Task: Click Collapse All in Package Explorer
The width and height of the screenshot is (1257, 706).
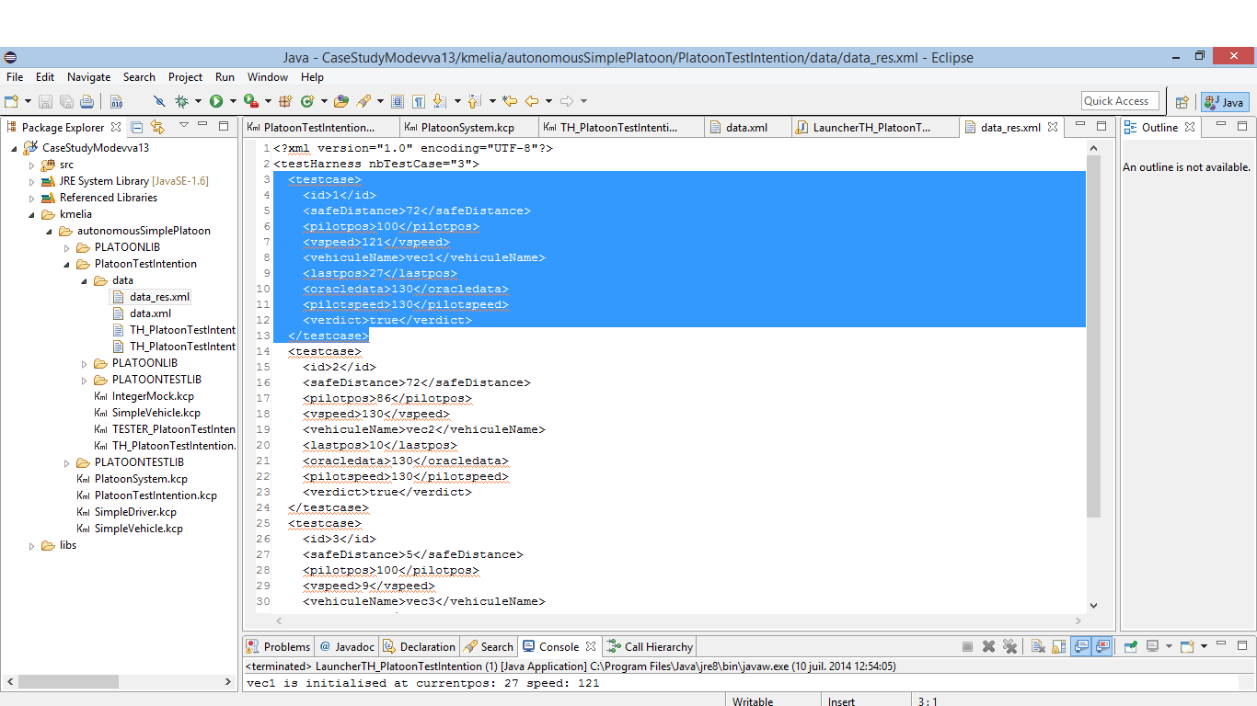Action: click(x=137, y=127)
